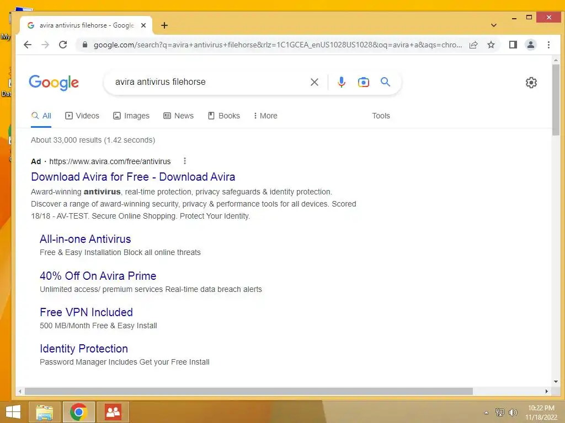Image resolution: width=565 pixels, height=423 pixels.
Task: Open search Tools options
Action: (x=381, y=116)
